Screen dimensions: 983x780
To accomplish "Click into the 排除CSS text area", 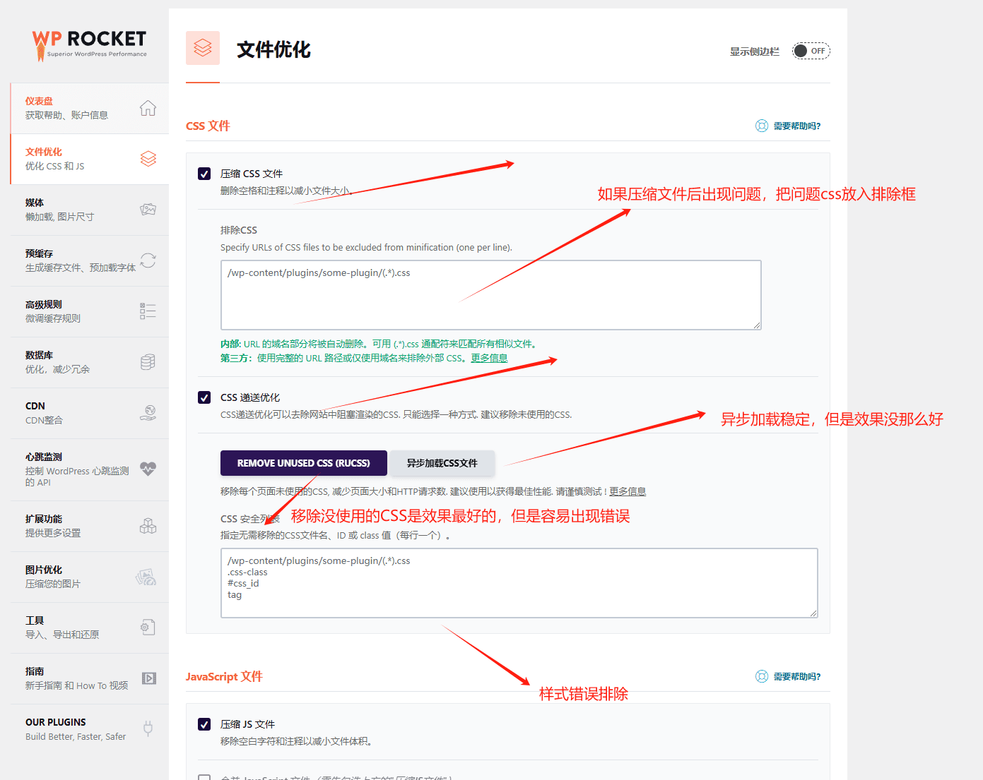I will pos(490,295).
